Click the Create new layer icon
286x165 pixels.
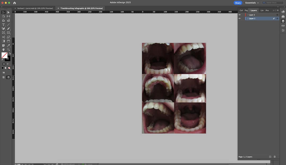(270, 157)
